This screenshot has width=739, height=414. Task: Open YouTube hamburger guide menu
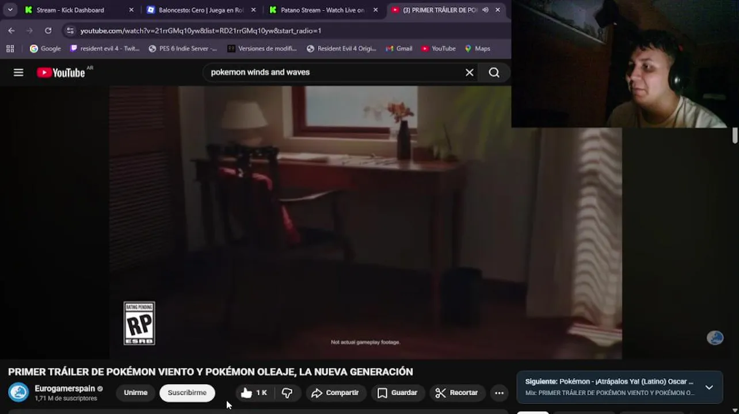coord(18,72)
